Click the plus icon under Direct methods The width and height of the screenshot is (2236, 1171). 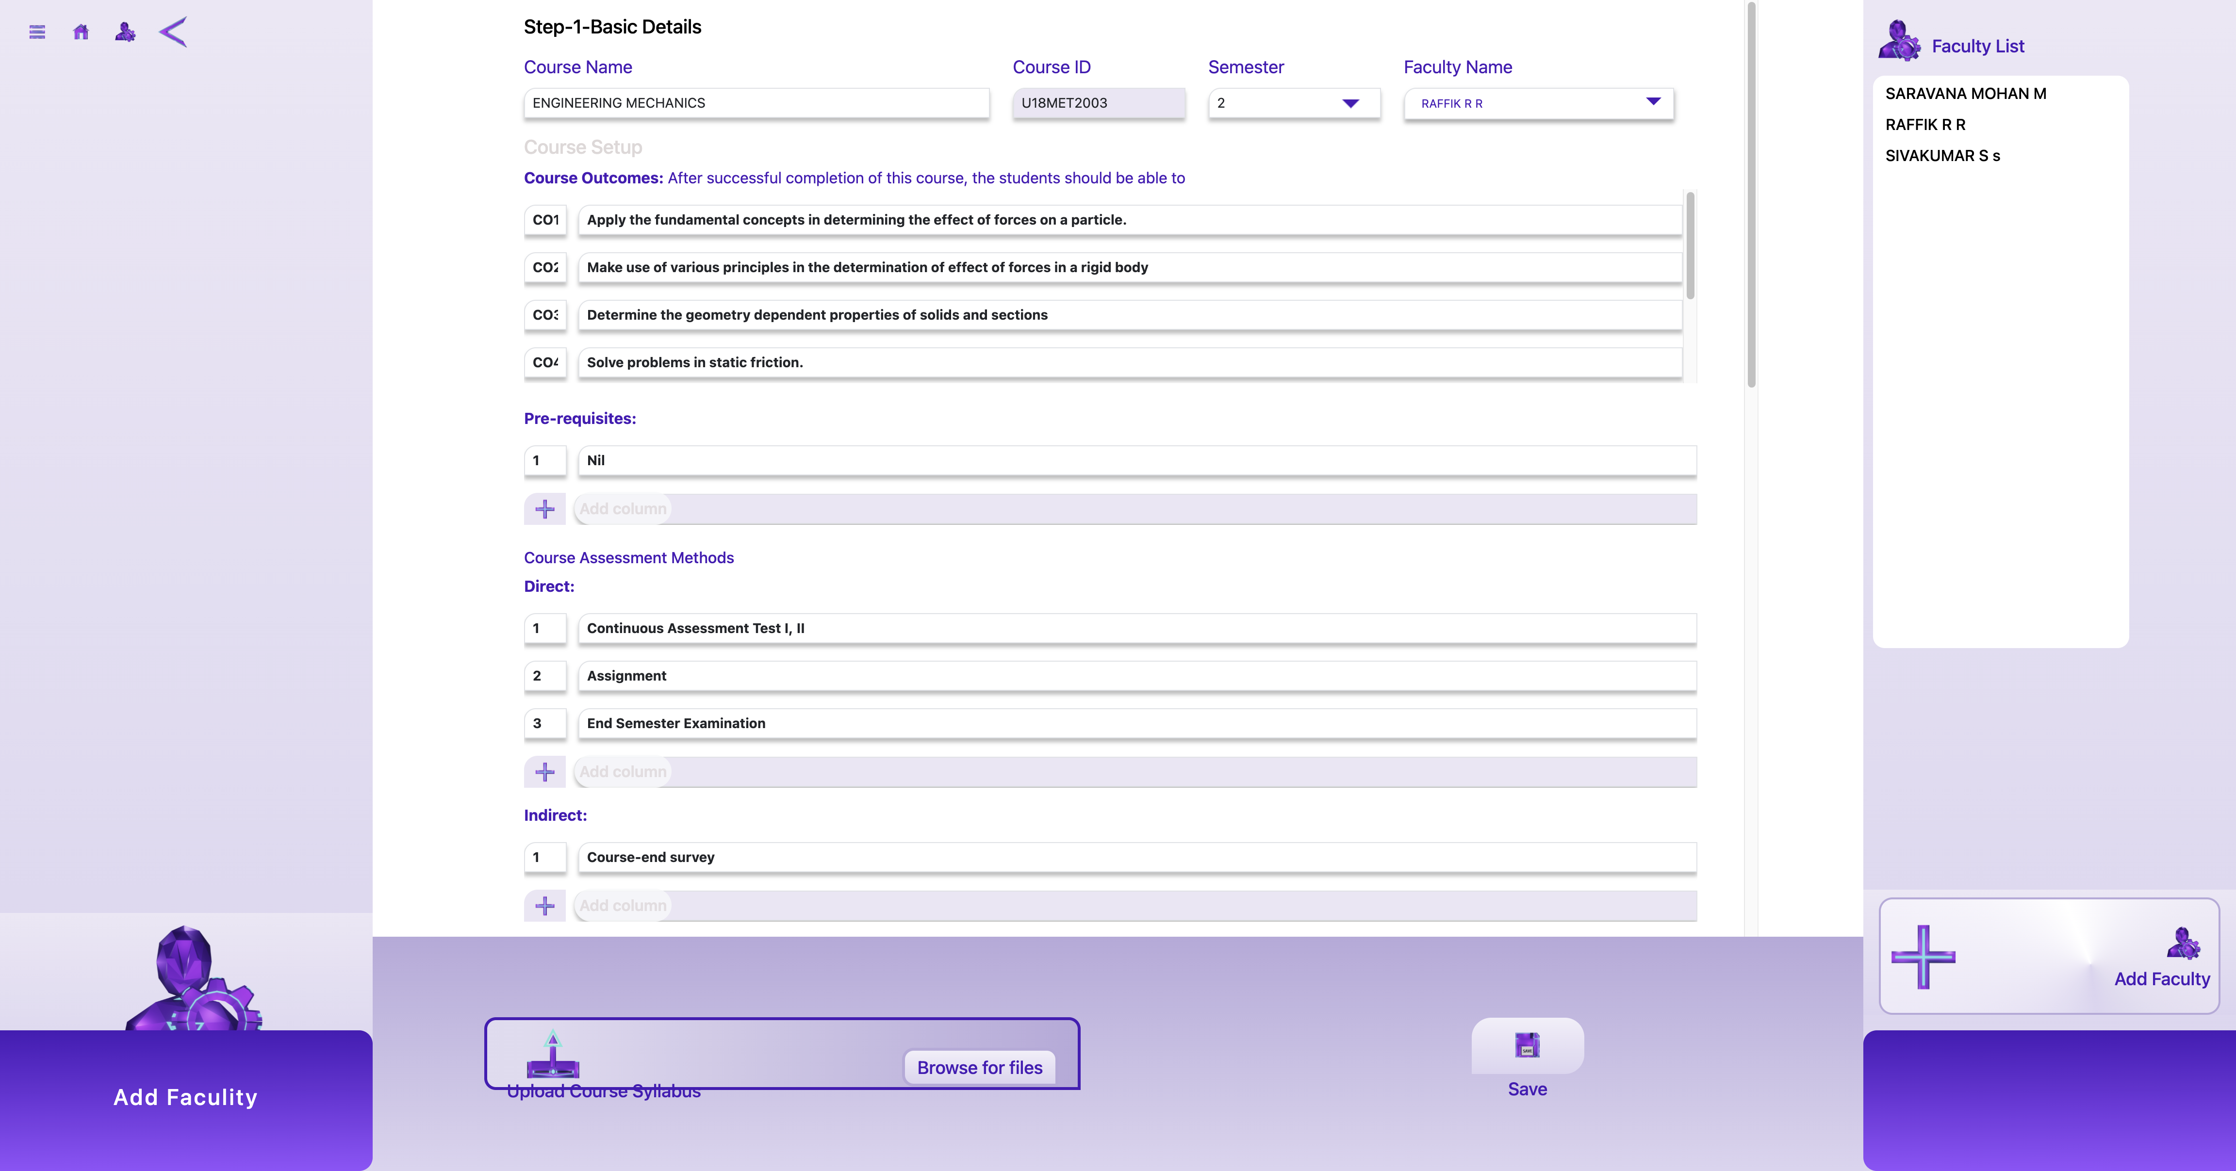click(544, 772)
